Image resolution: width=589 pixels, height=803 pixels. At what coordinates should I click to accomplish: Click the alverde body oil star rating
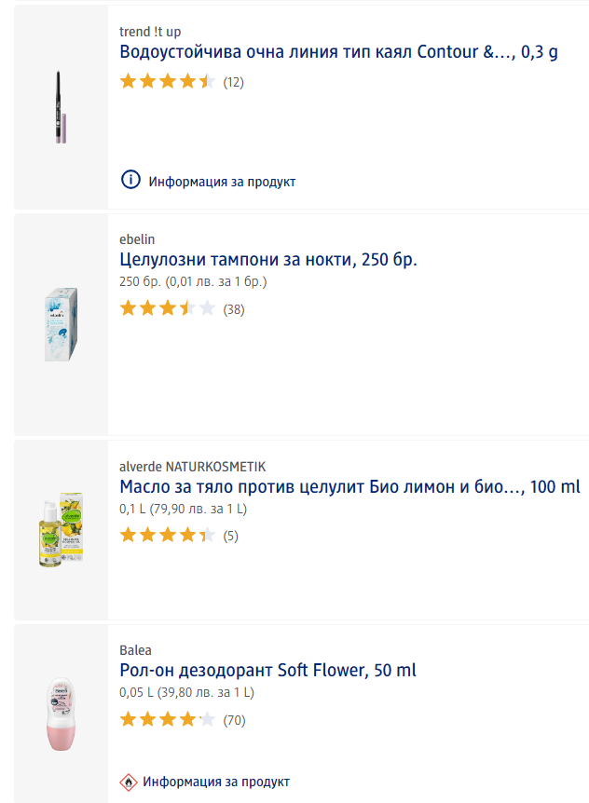click(x=168, y=536)
